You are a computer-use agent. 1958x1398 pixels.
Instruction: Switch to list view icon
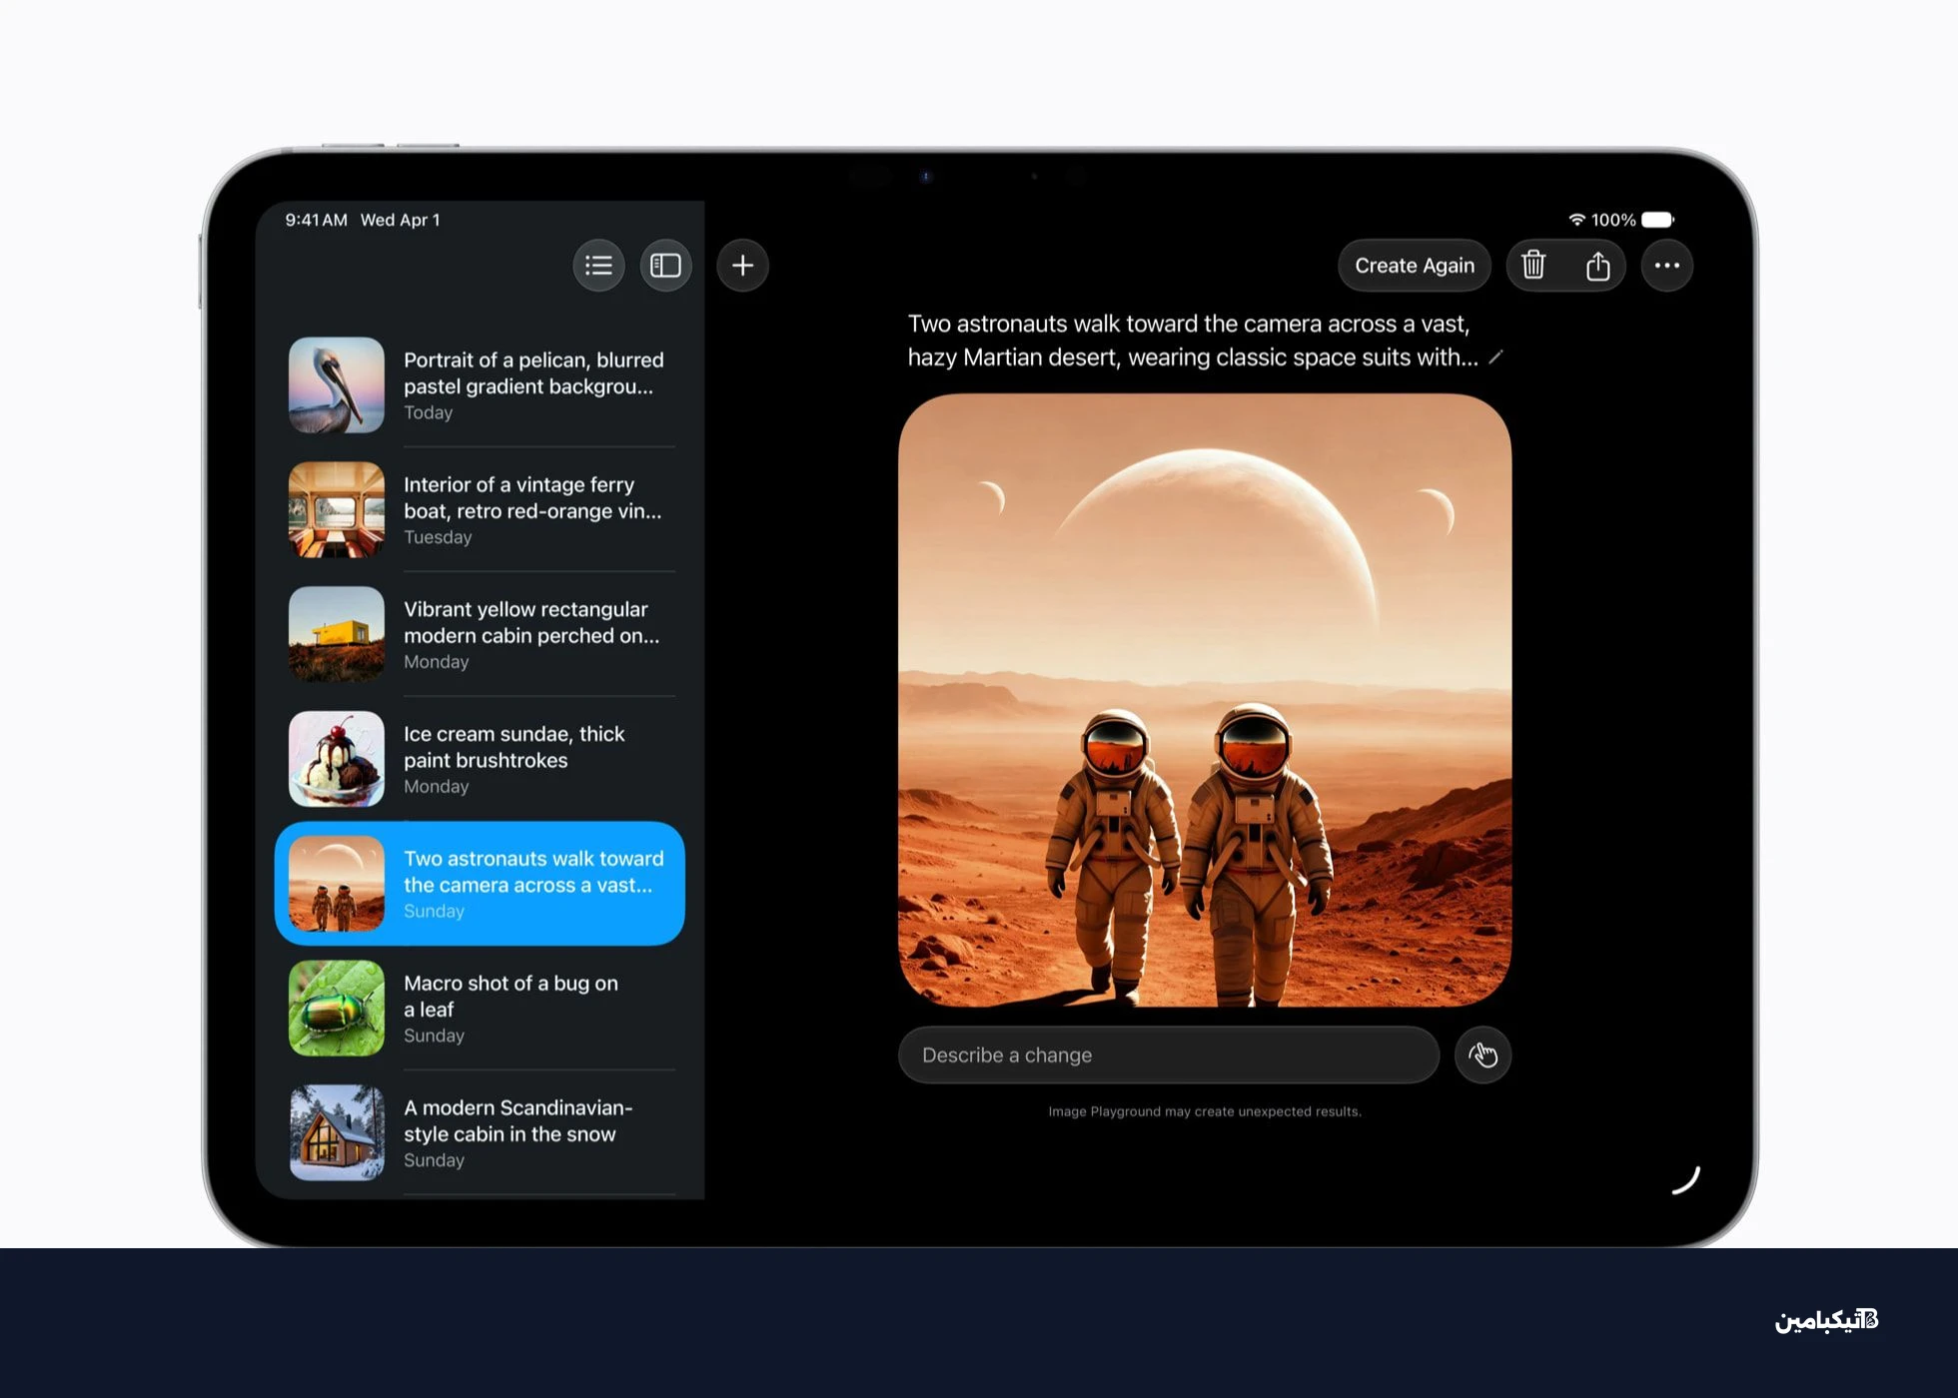point(598,266)
